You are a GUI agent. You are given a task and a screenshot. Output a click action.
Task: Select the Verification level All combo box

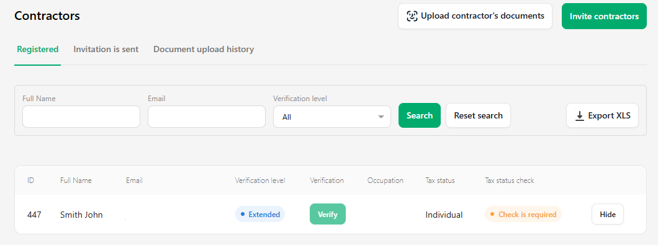coord(332,117)
